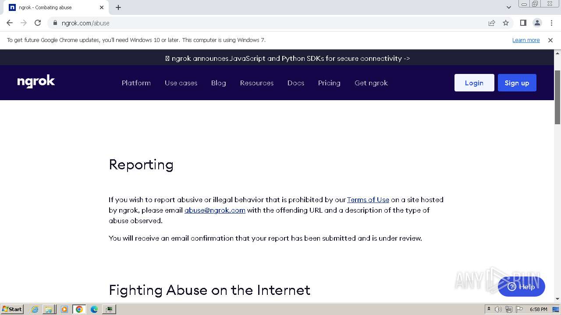The image size is (561, 315).
Task: Click the share page icon in address bar
Action: (x=492, y=23)
